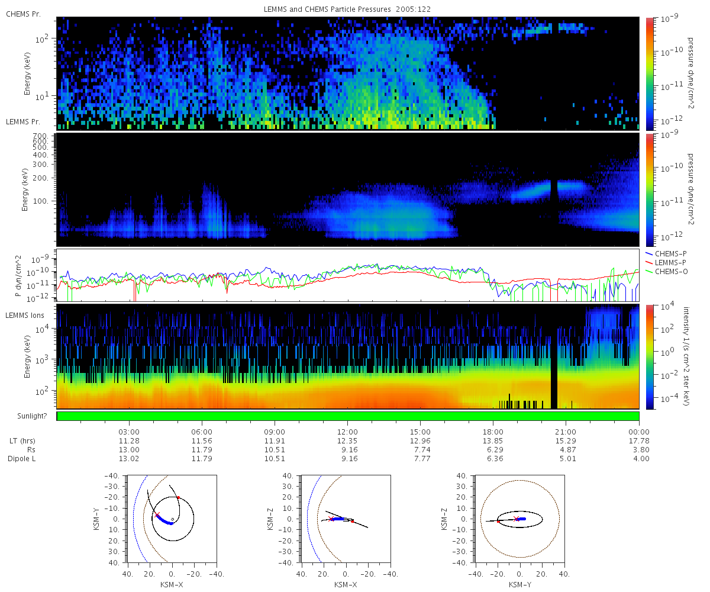This screenshot has height=592, width=710.
Task: Click the Dipole L value 7.77
Action: pos(420,459)
